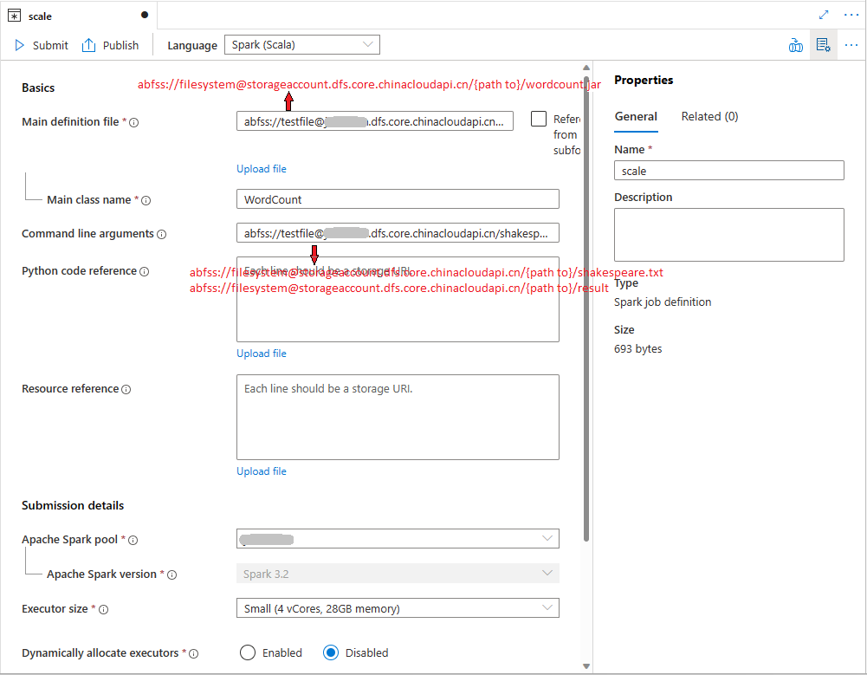Select Enabled for dynamic executor allocation
Viewport: 867px width, 675px height.
[x=248, y=652]
